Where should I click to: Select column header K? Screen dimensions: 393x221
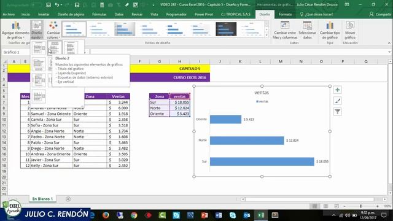pyautogui.click(x=240, y=61)
